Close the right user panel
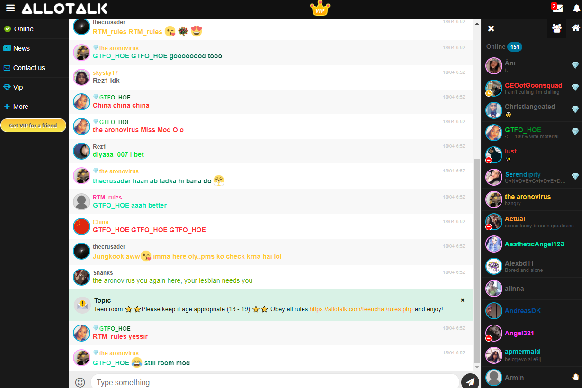The width and height of the screenshot is (582, 388). tap(491, 28)
